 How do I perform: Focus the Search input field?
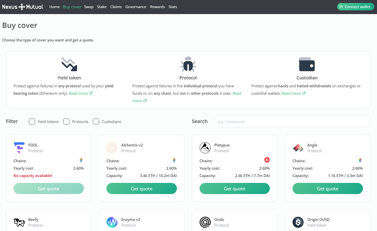(x=292, y=121)
